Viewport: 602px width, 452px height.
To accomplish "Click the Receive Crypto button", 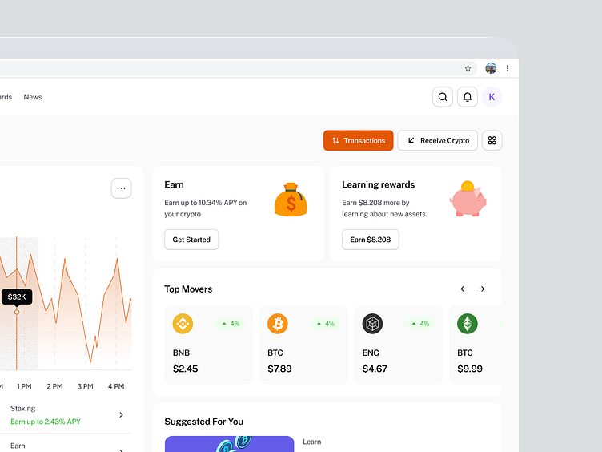I will click(438, 140).
